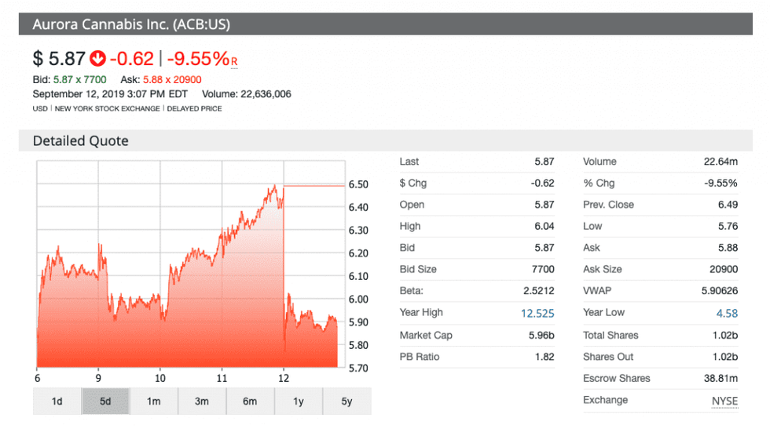The image size is (770, 429).
Task: Click the date 9 marker on chart axis
Action: click(x=98, y=376)
